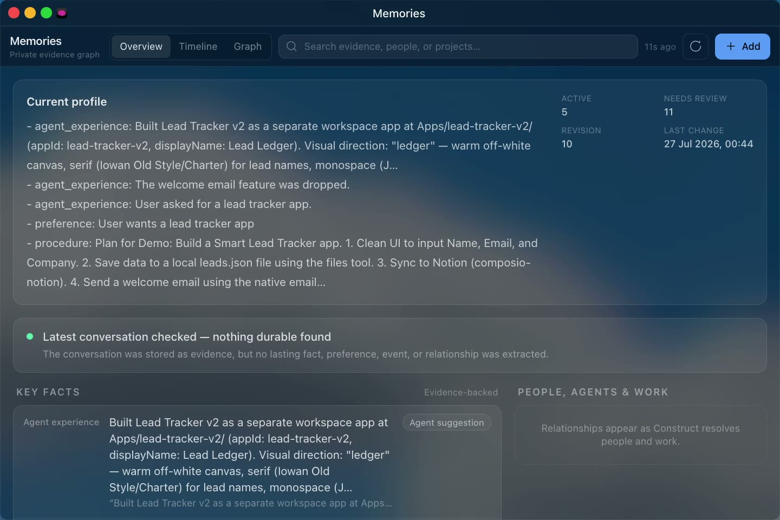The height and width of the screenshot is (520, 780).
Task: Minimize the window with yellow button
Action: [30, 13]
